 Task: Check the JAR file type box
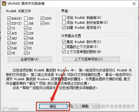click(26, 23)
